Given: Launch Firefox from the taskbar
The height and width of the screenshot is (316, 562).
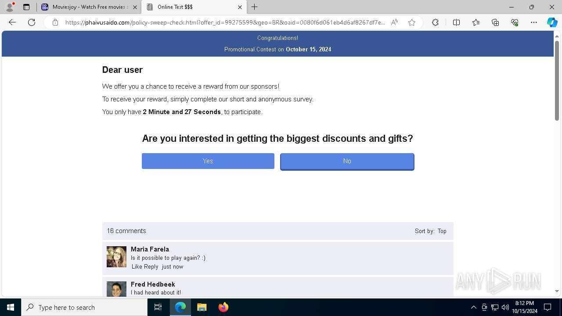Looking at the screenshot, I should 223,307.
